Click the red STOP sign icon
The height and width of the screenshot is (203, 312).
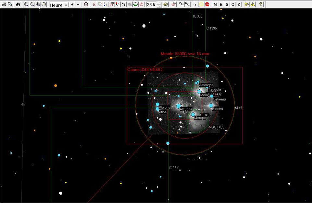point(207,4)
